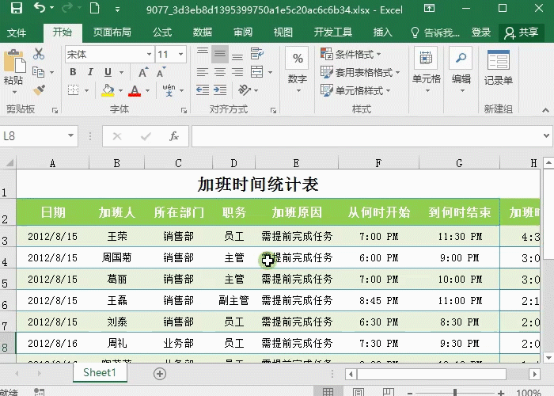
Task: Click the Align Left icon
Action: click(x=203, y=72)
